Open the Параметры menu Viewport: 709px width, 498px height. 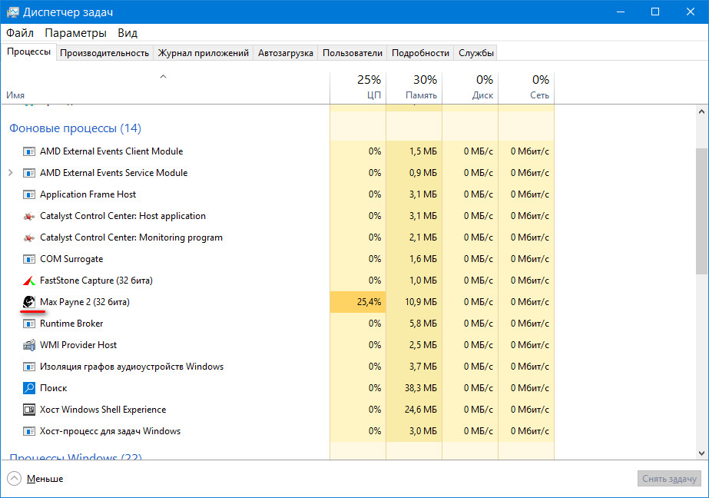(x=75, y=33)
